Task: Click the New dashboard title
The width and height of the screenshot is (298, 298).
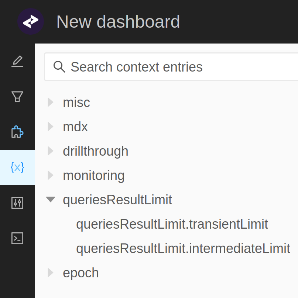Action: coord(118,21)
